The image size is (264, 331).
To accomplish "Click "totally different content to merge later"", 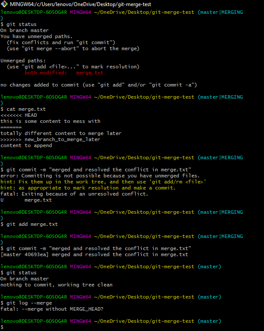I will 61,133.
